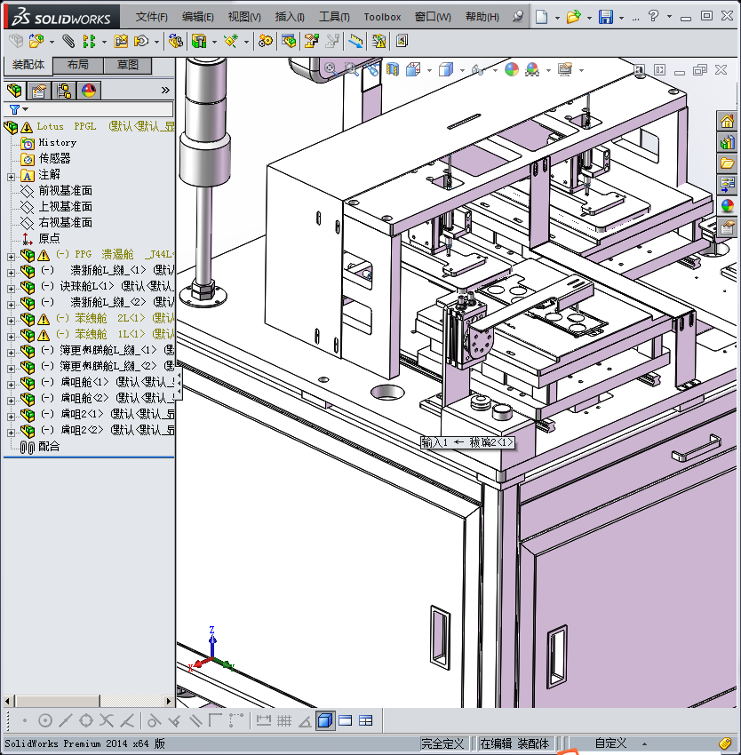
Task: Open the DisplayManager color sphere tab
Action: (x=89, y=90)
